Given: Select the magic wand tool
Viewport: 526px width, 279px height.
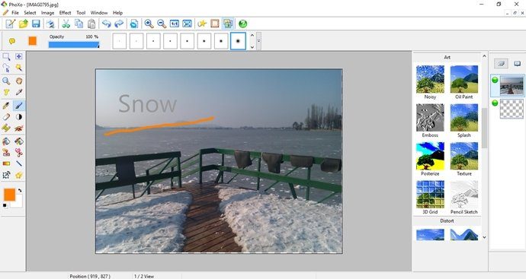Looking at the screenshot, I should 19,68.
